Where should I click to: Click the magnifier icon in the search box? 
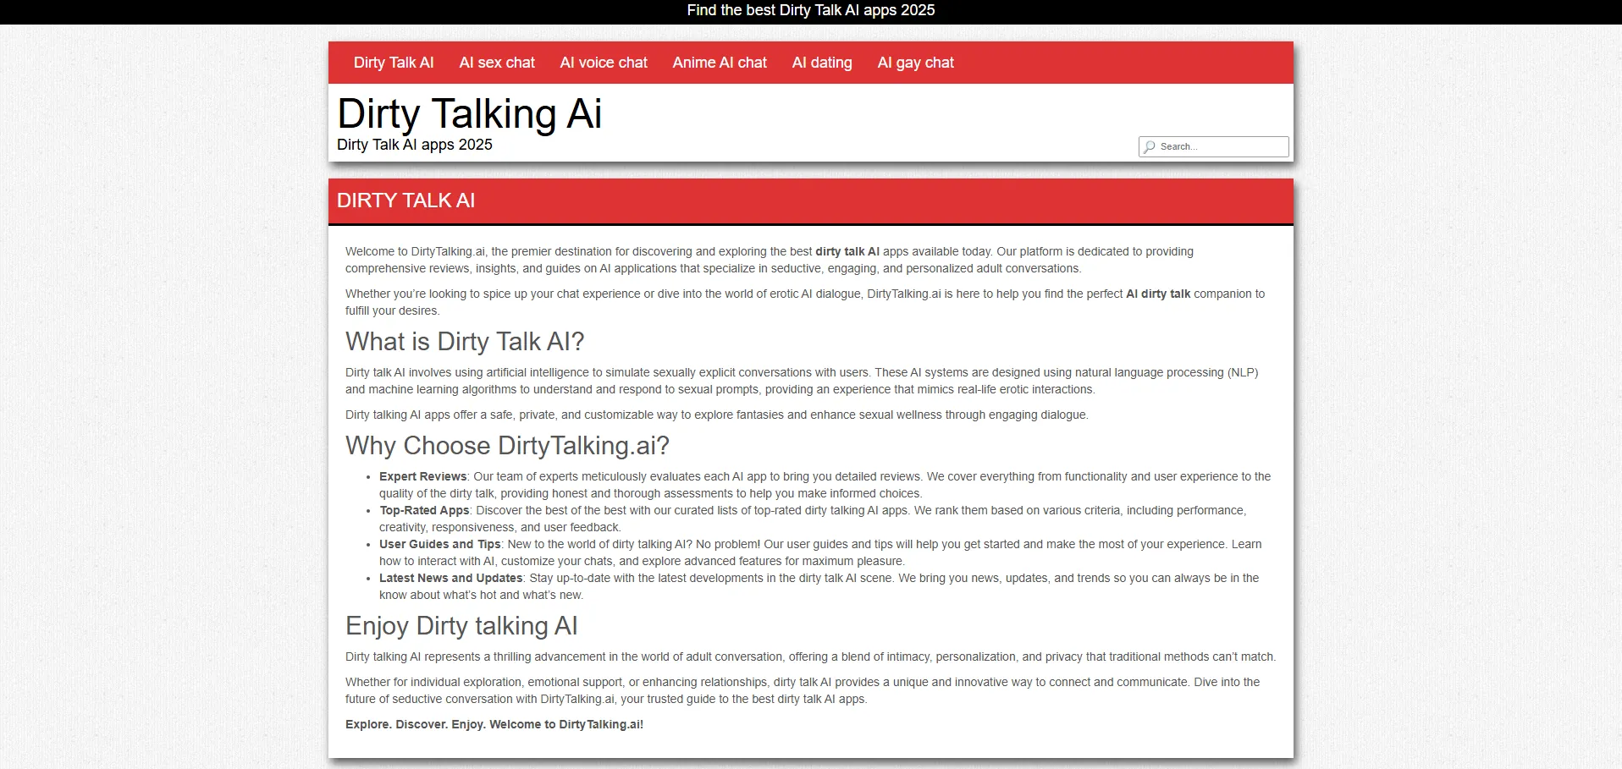[1149, 146]
